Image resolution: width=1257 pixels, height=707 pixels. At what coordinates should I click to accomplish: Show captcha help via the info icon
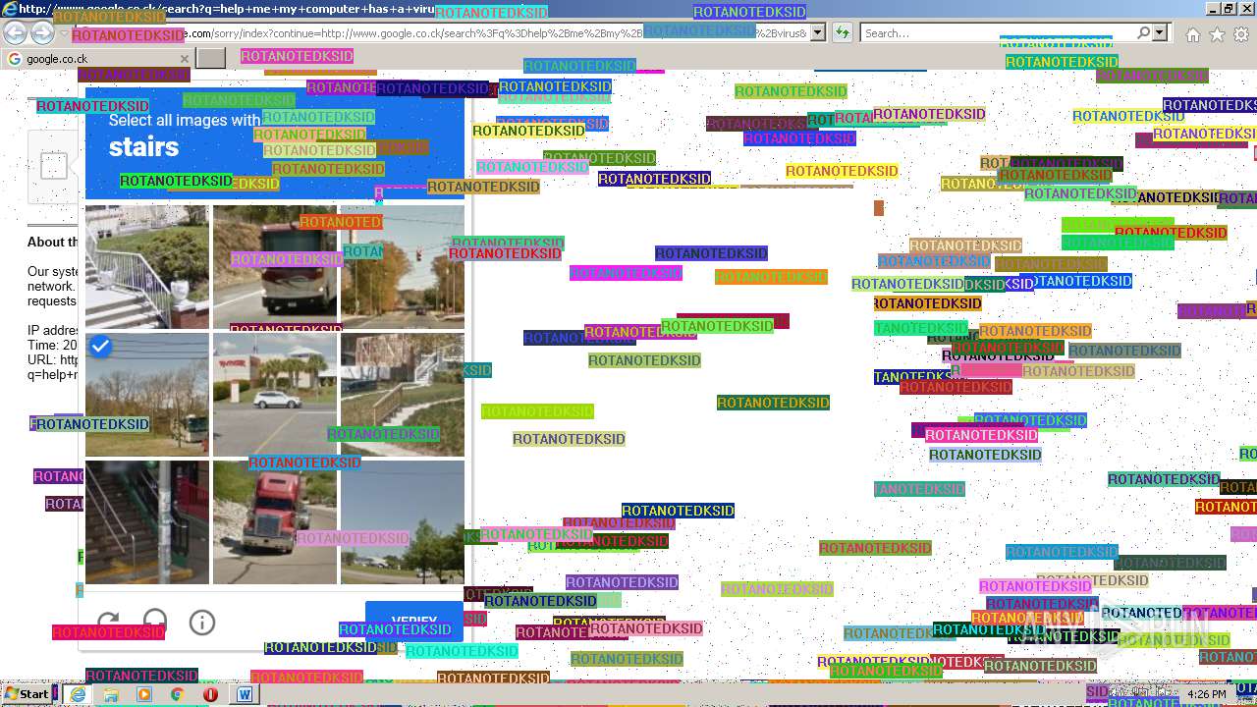(202, 622)
